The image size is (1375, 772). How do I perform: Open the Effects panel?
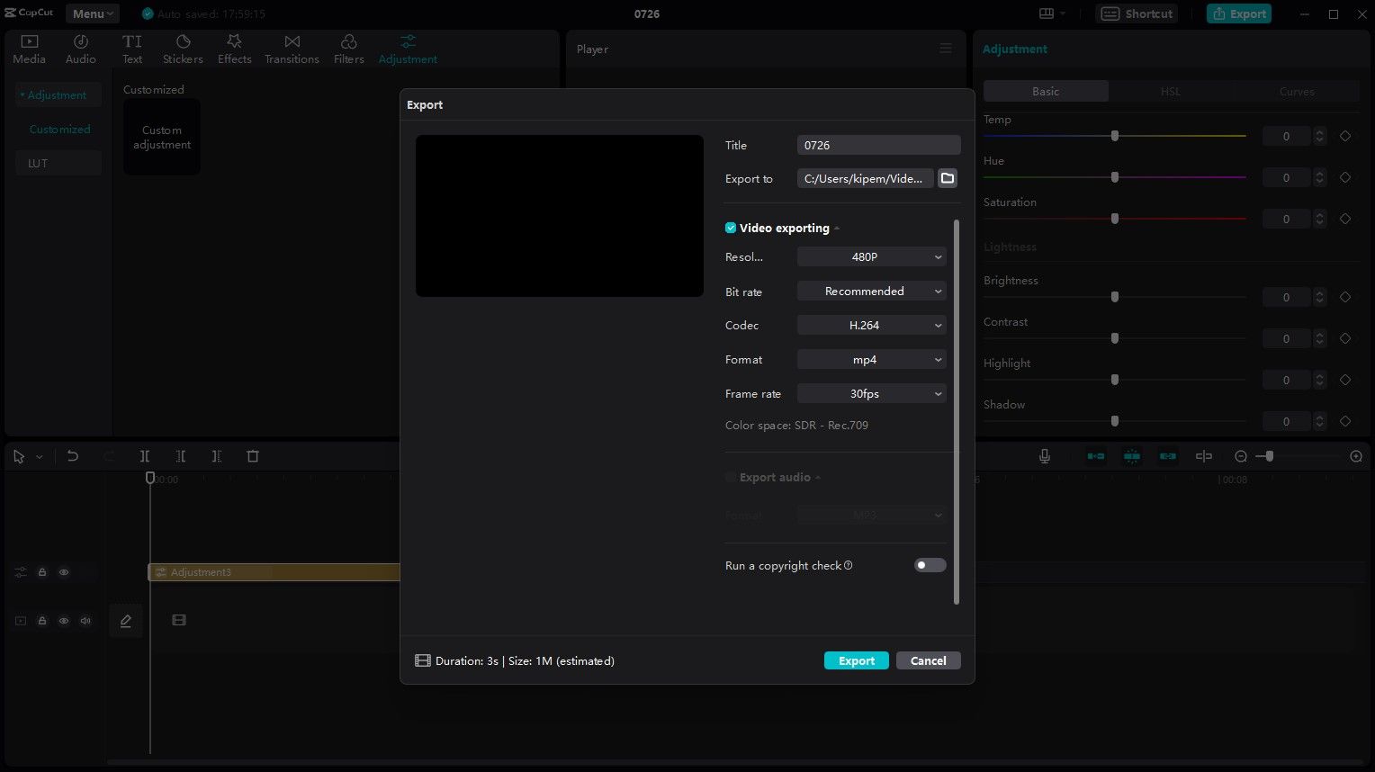point(234,49)
